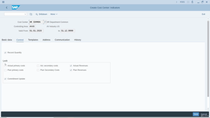Open the command field dropdown

pyautogui.click(x=25, y=14)
